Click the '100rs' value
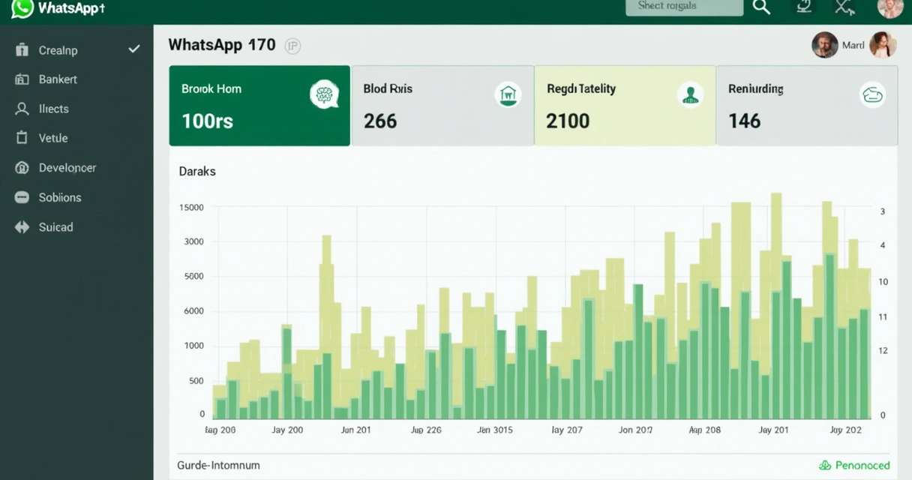The image size is (912, 480). [x=207, y=121]
